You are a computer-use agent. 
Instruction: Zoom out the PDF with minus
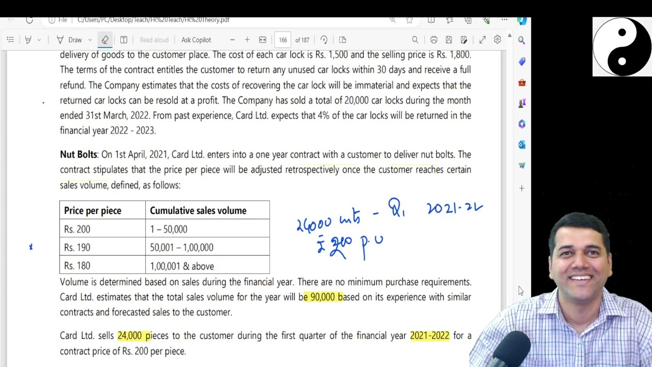(x=232, y=40)
